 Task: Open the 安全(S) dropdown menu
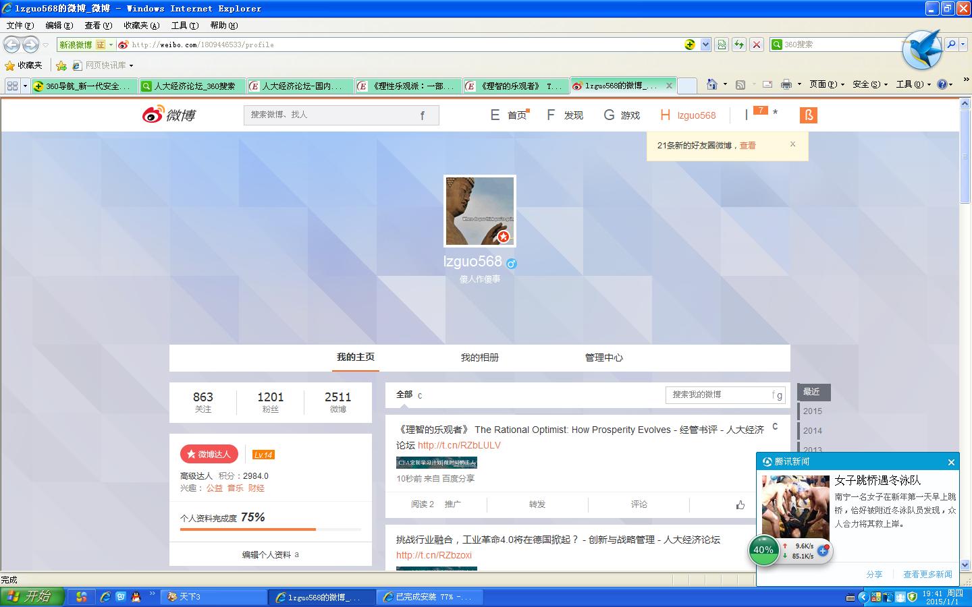[x=870, y=84]
